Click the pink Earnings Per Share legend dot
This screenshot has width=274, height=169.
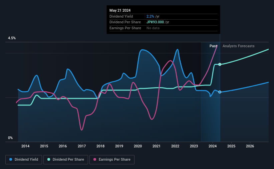tap(95, 159)
